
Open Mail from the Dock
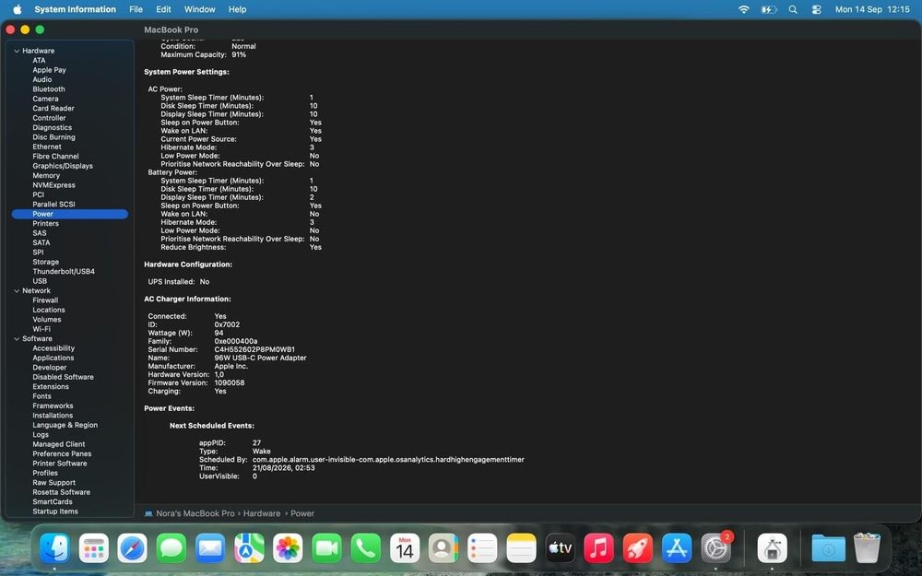coord(210,548)
